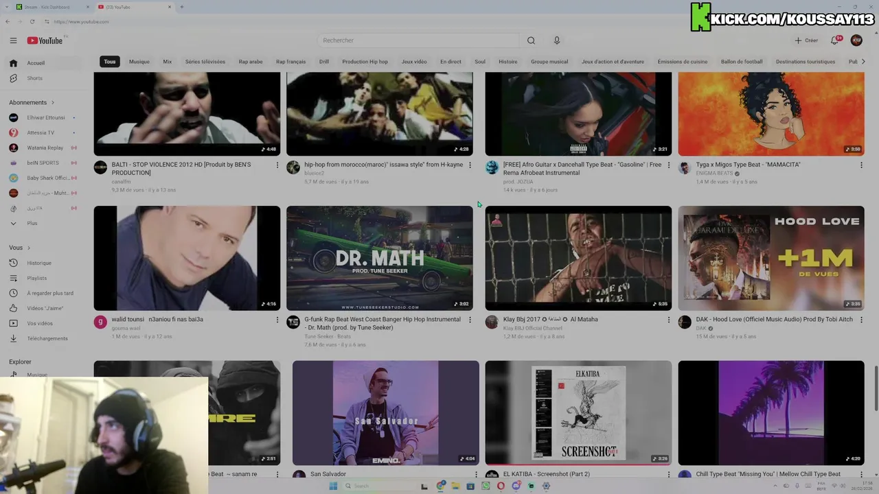The image size is (879, 494).
Task: Play DAK Hood Love thumbnail
Action: 771,258
